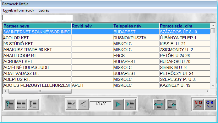Select ADAT-VADÁSZ BT. partner
This screenshot has width=218, height=123.
tap(37, 74)
